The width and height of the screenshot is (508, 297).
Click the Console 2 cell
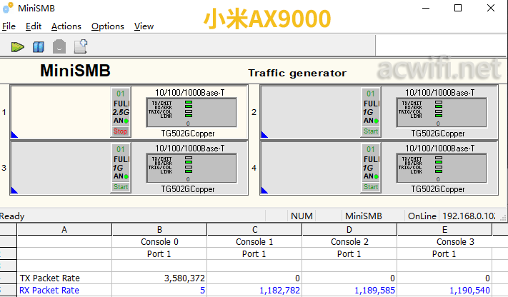[349, 242]
